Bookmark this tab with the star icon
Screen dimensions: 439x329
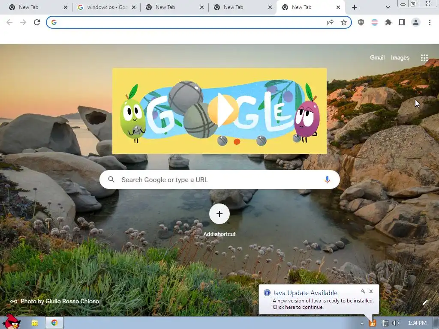pos(344,22)
